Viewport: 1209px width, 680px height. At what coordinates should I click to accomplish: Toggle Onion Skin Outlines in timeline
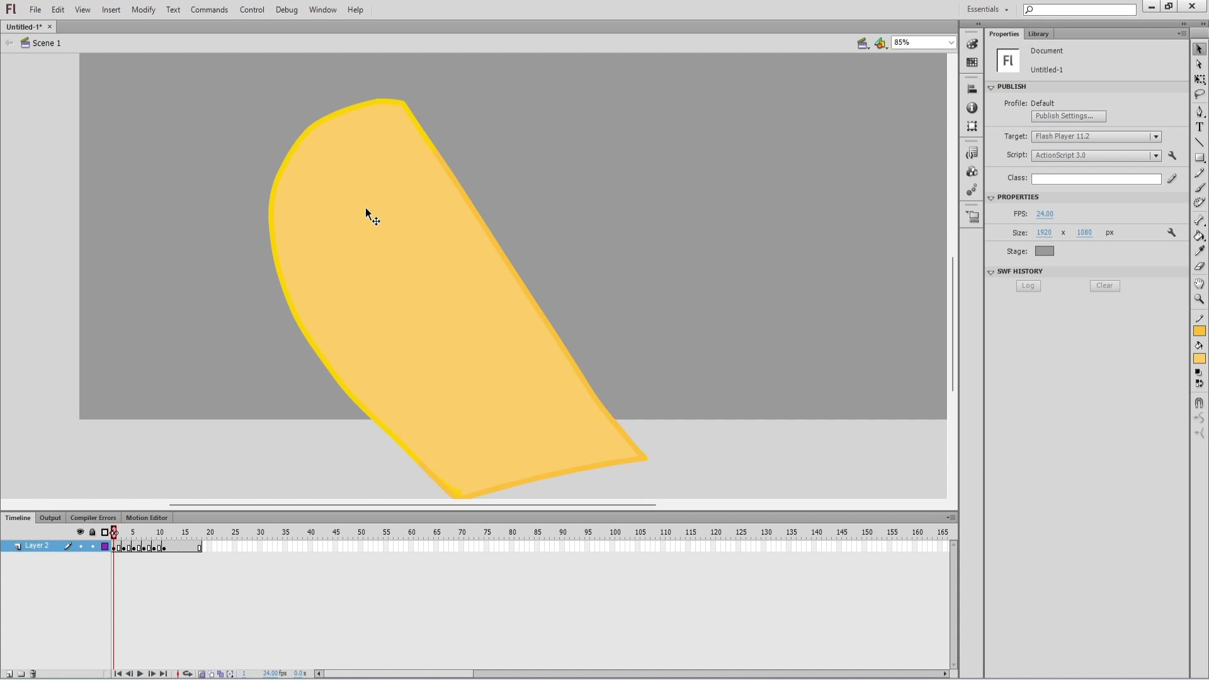click(x=212, y=674)
